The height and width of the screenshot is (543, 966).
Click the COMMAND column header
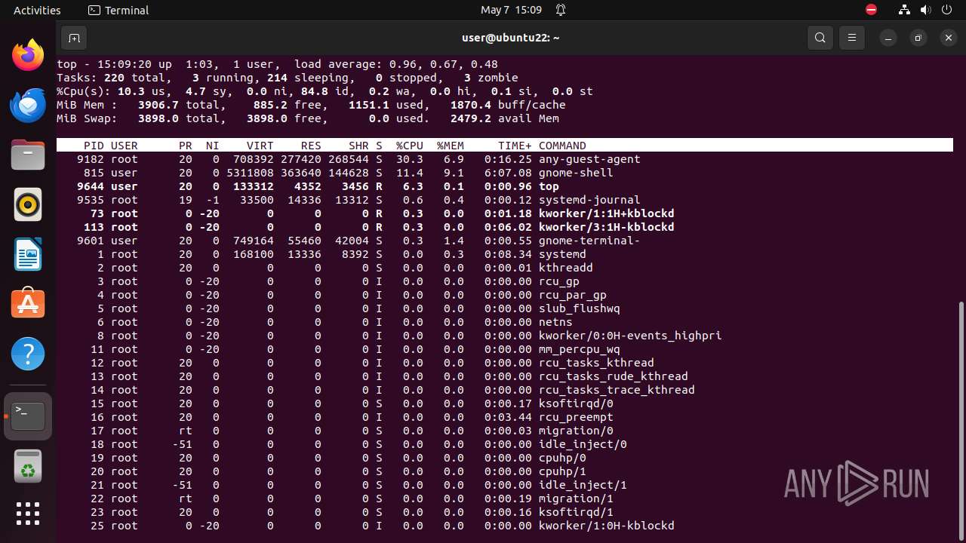pyautogui.click(x=562, y=146)
